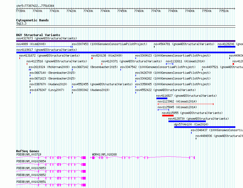This screenshot has height=188, width=243.
Task: Open esv1478247 (Levy2007) variant
Action: click(x=47, y=90)
